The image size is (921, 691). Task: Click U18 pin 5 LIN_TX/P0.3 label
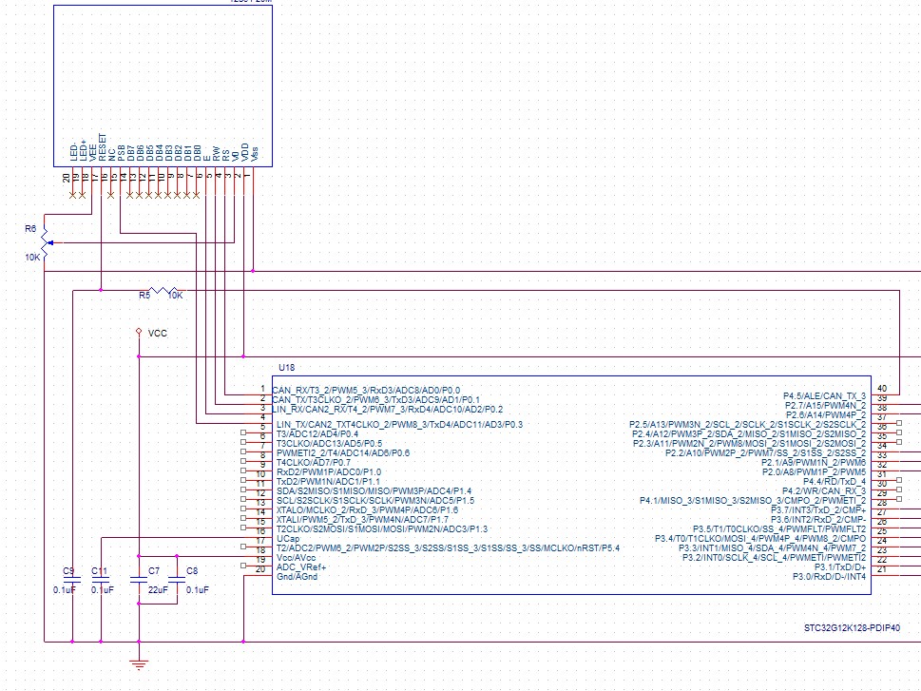tap(399, 424)
